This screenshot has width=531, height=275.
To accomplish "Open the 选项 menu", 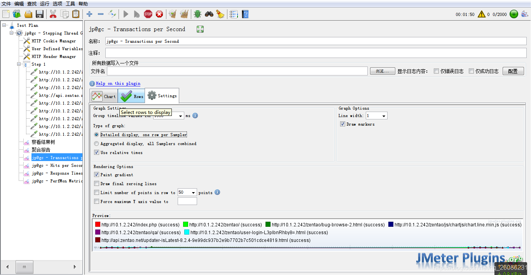I will (x=58, y=4).
